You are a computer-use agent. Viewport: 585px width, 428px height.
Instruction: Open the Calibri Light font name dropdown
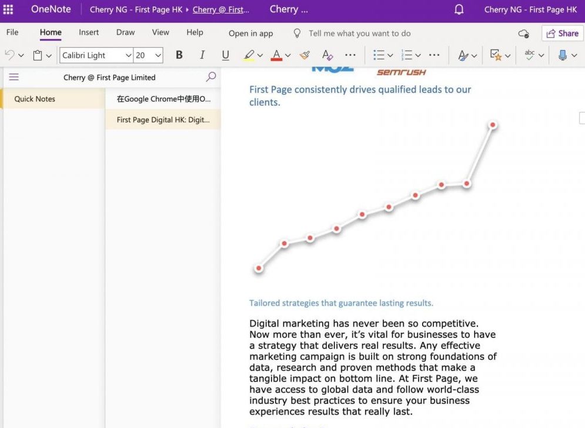tap(128, 55)
